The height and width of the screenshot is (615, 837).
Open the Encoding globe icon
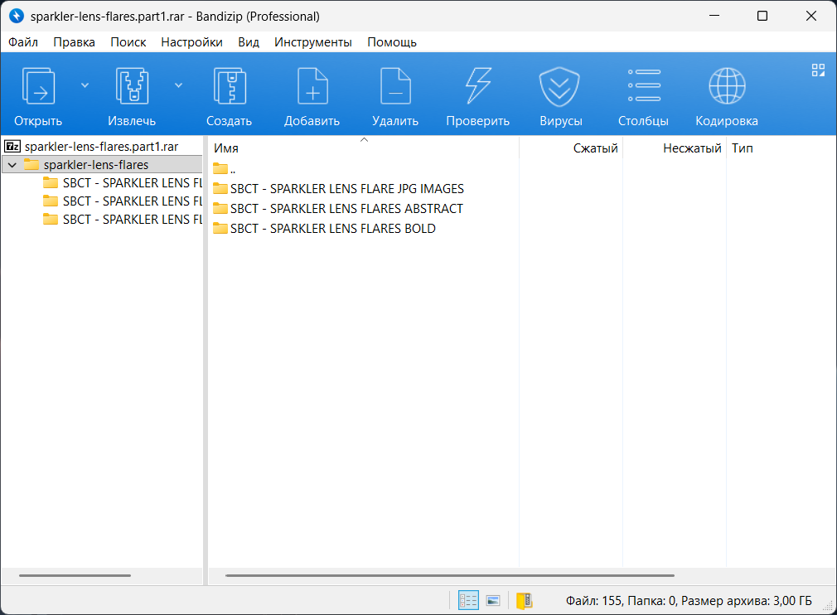pos(726,87)
